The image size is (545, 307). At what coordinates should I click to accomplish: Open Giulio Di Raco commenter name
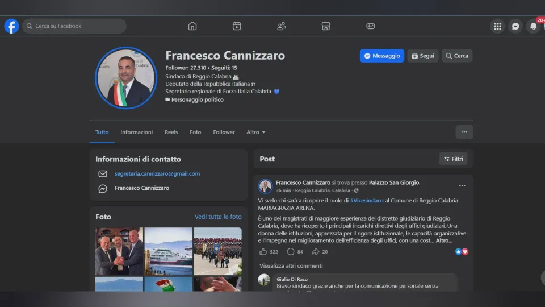pos(292,279)
